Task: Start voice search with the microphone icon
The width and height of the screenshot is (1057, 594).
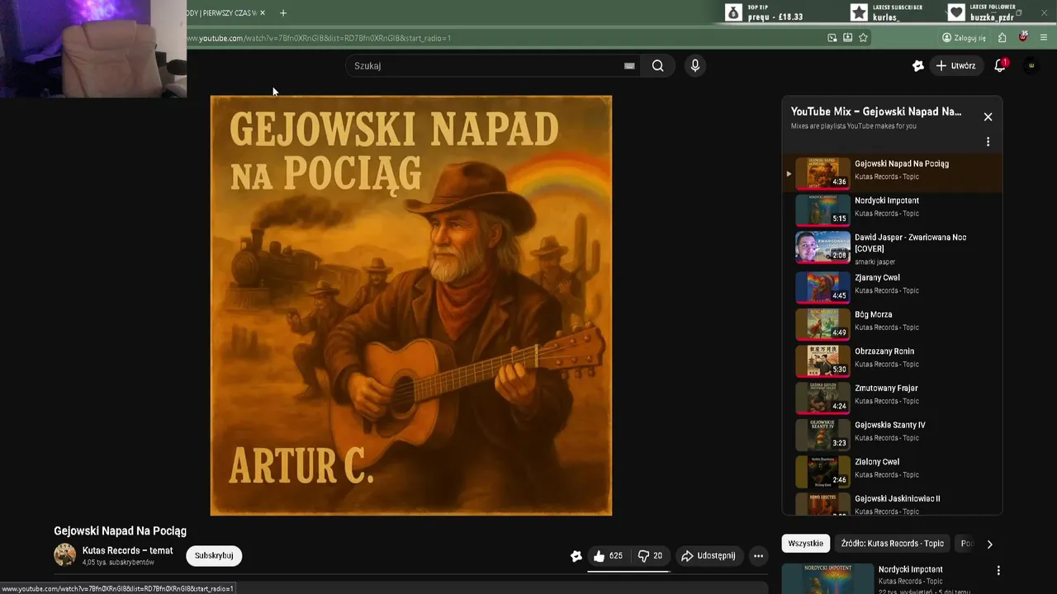Action: coord(695,66)
